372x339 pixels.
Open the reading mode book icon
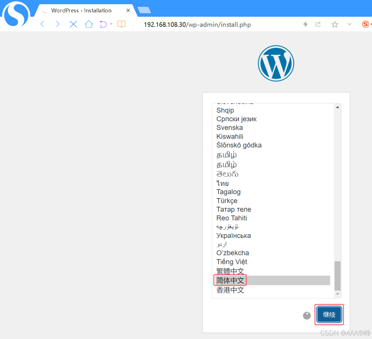click(121, 24)
